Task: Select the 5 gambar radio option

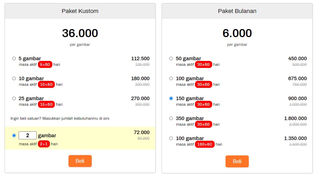Action: [x=14, y=58]
